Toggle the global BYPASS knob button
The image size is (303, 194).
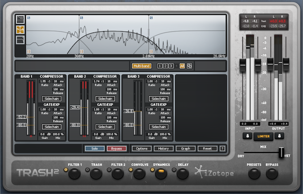[272, 173]
